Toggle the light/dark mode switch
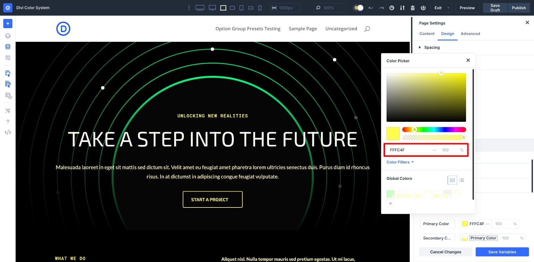This screenshot has width=534, height=262. coord(358,8)
